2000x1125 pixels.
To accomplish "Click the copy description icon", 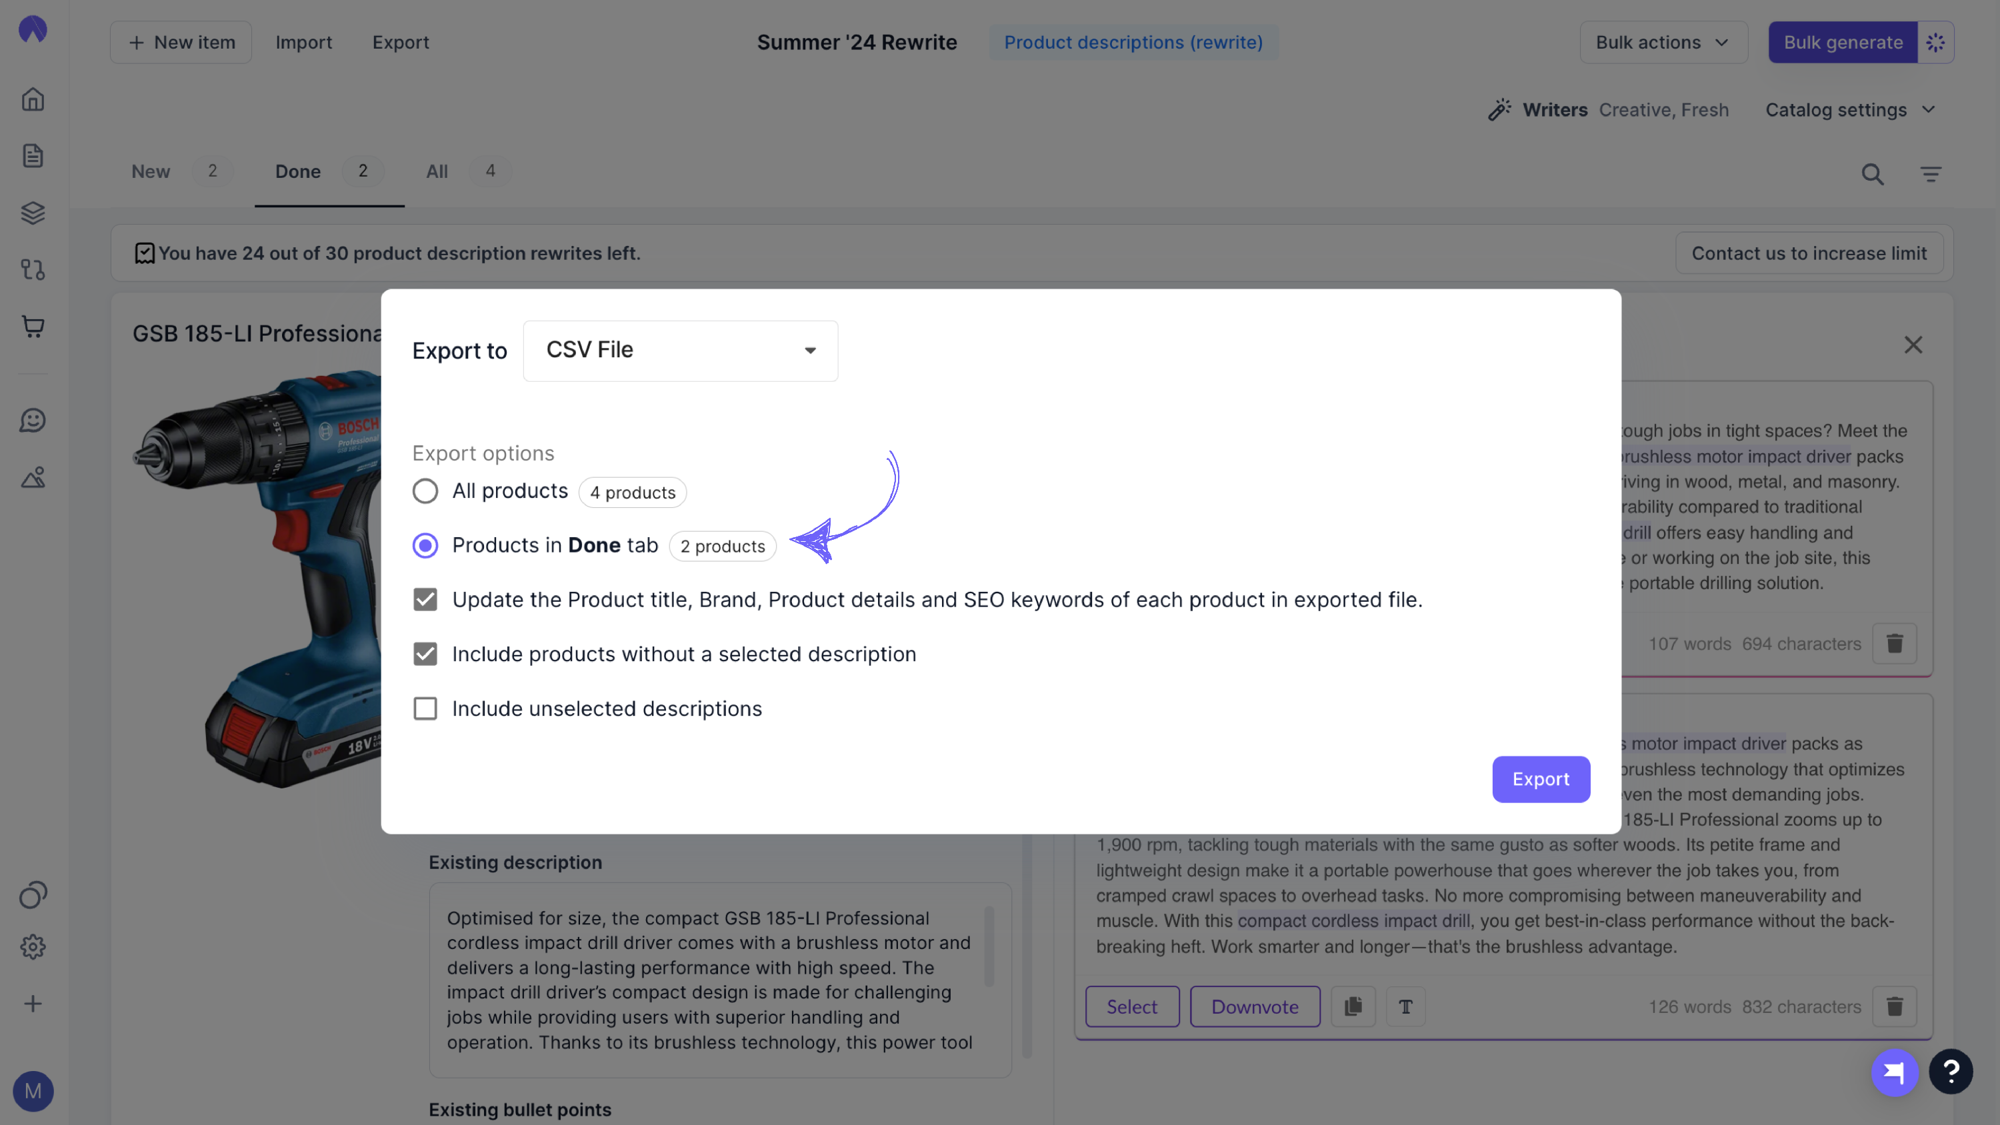I will (x=1353, y=1006).
